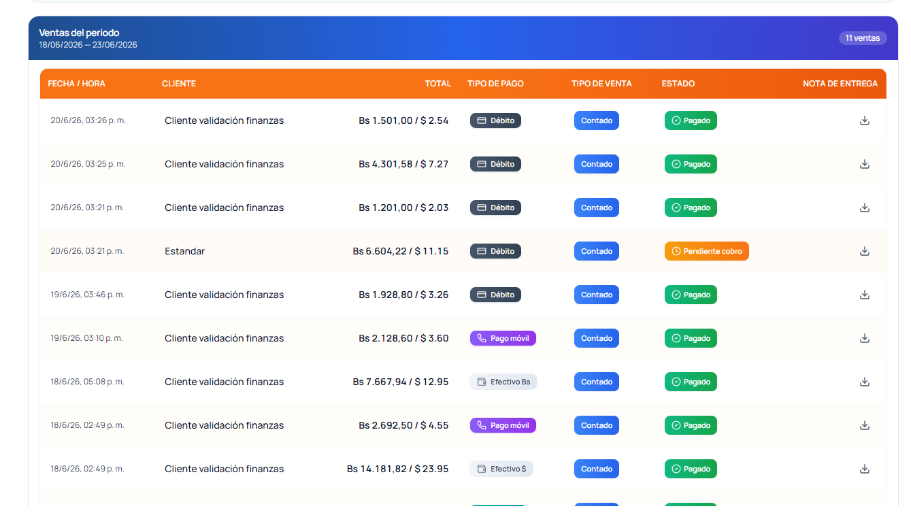This screenshot has height=513, width=911.
Task: Click Débito badge on Bs 1.501,00 row
Action: [x=495, y=120]
